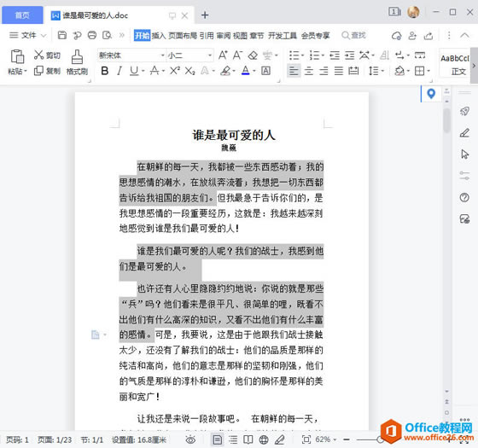
Task: Open the 页面布局 ribbon tab
Action: tap(183, 36)
